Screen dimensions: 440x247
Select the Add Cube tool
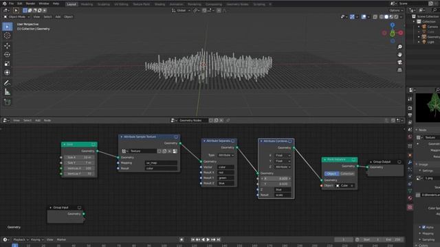click(x=8, y=102)
